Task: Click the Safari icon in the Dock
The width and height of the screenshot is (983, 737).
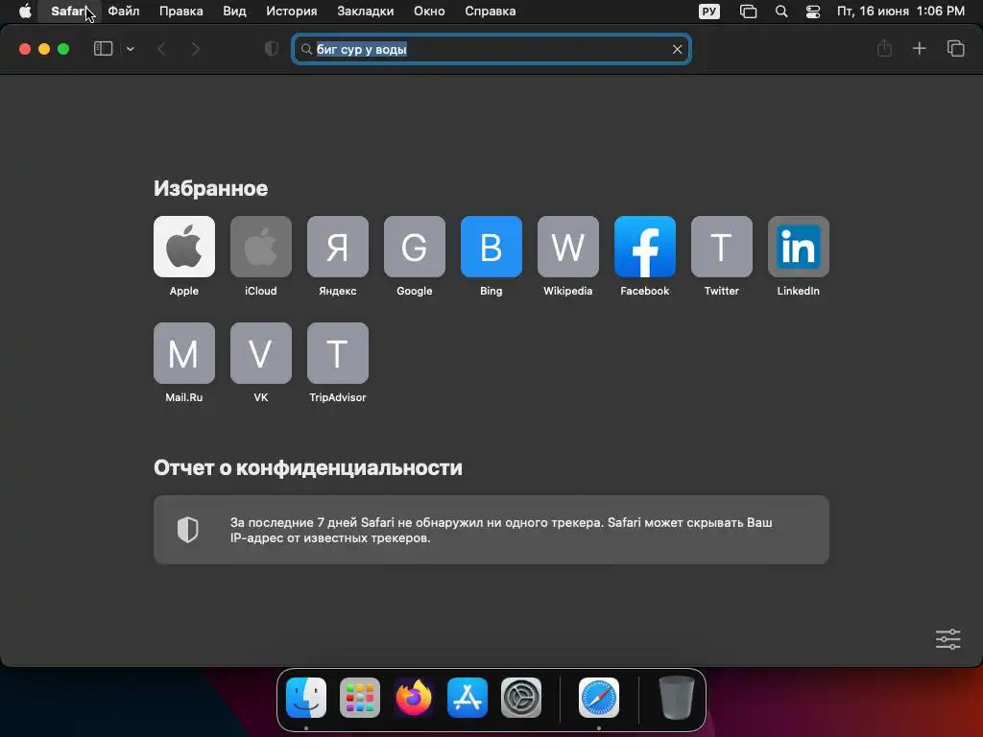Action: point(599,698)
